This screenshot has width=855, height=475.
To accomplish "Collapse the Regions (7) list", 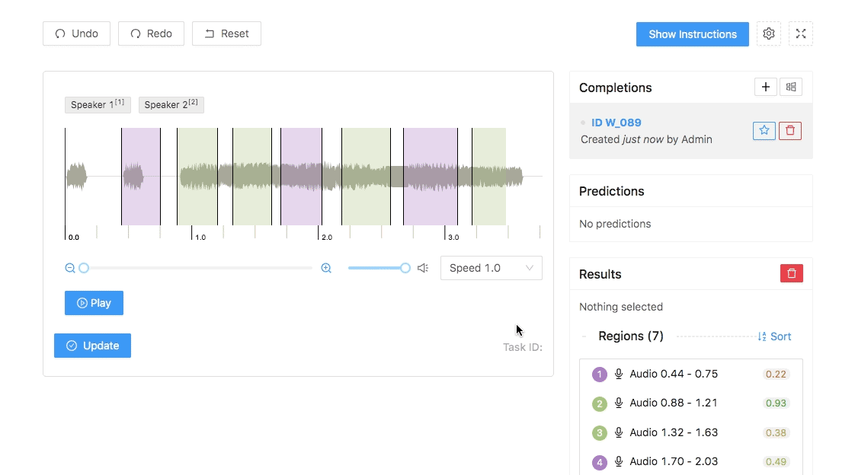I will coord(584,336).
